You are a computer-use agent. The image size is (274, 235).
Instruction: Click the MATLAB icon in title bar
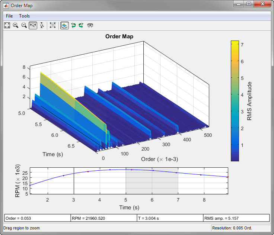[6, 6]
